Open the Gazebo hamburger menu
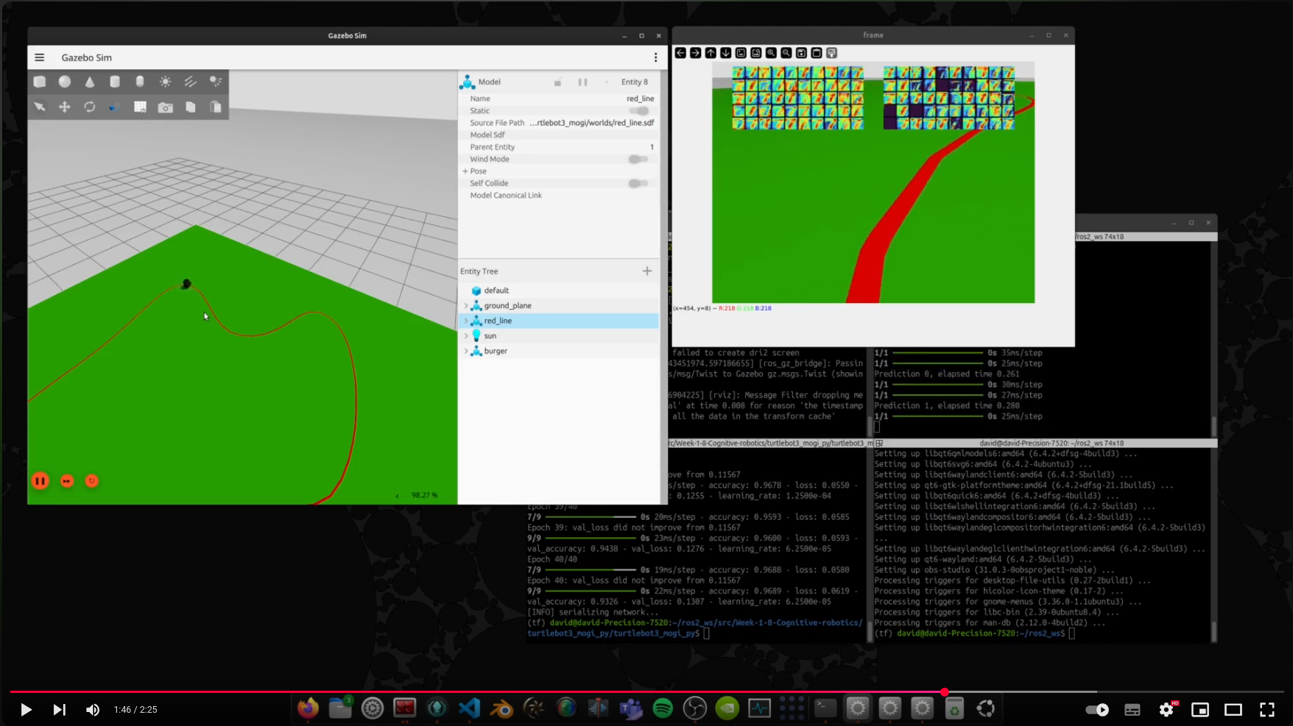This screenshot has height=726, width=1293. point(40,57)
